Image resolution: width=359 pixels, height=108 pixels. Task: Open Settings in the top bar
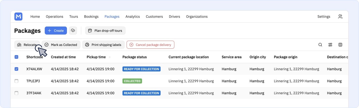(324, 17)
